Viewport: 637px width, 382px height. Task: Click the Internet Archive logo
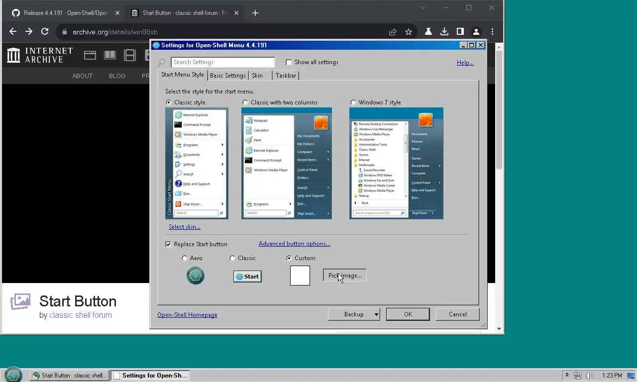point(40,55)
